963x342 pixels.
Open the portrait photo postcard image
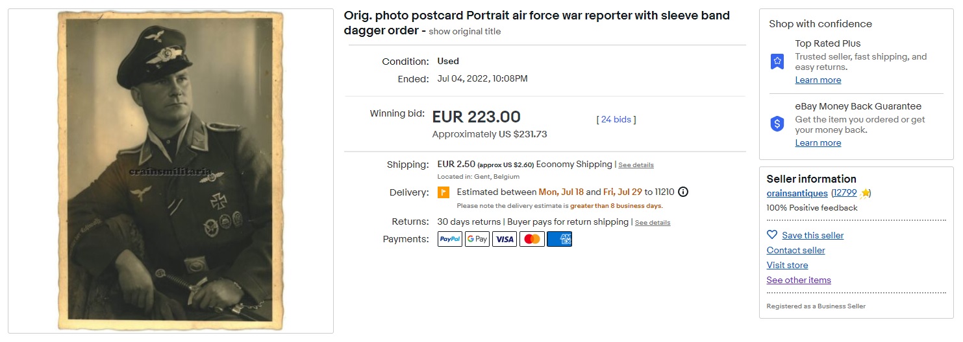click(x=171, y=171)
